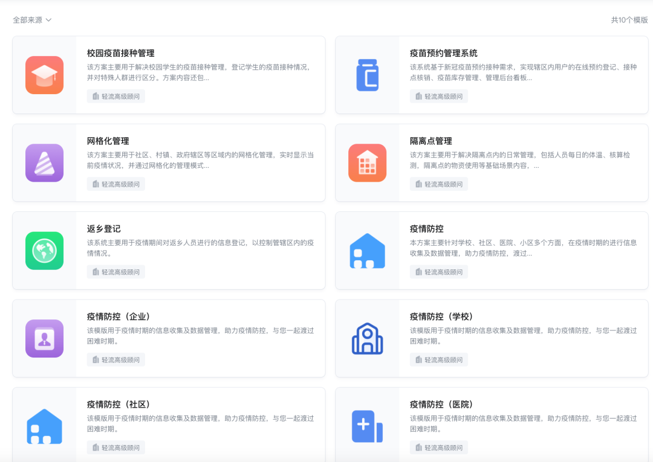Click the 轻流高级顾问 tag under 校园疫苗接种管理
The width and height of the screenshot is (653, 462).
tap(115, 96)
